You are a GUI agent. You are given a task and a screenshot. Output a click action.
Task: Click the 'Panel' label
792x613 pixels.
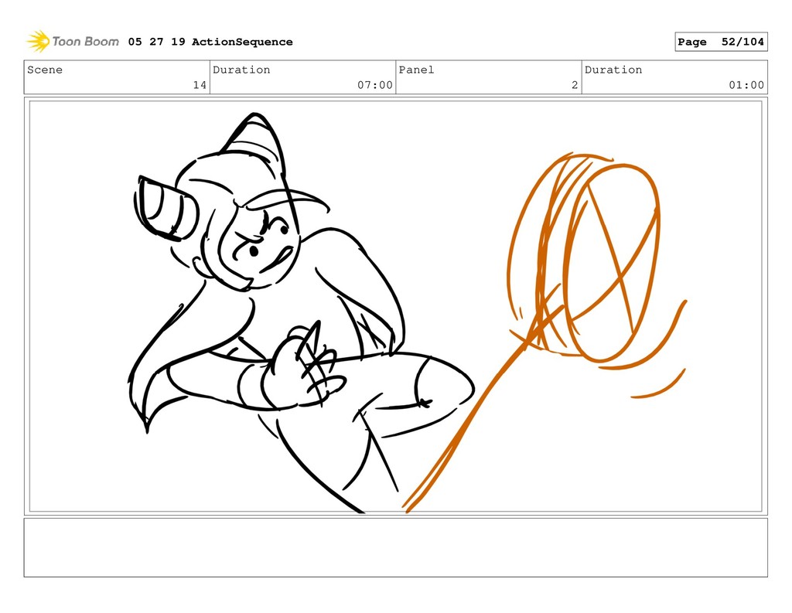416,70
